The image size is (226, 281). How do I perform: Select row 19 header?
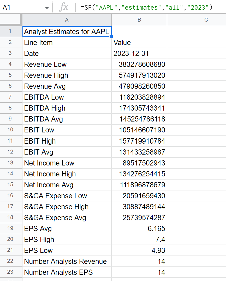(11, 228)
